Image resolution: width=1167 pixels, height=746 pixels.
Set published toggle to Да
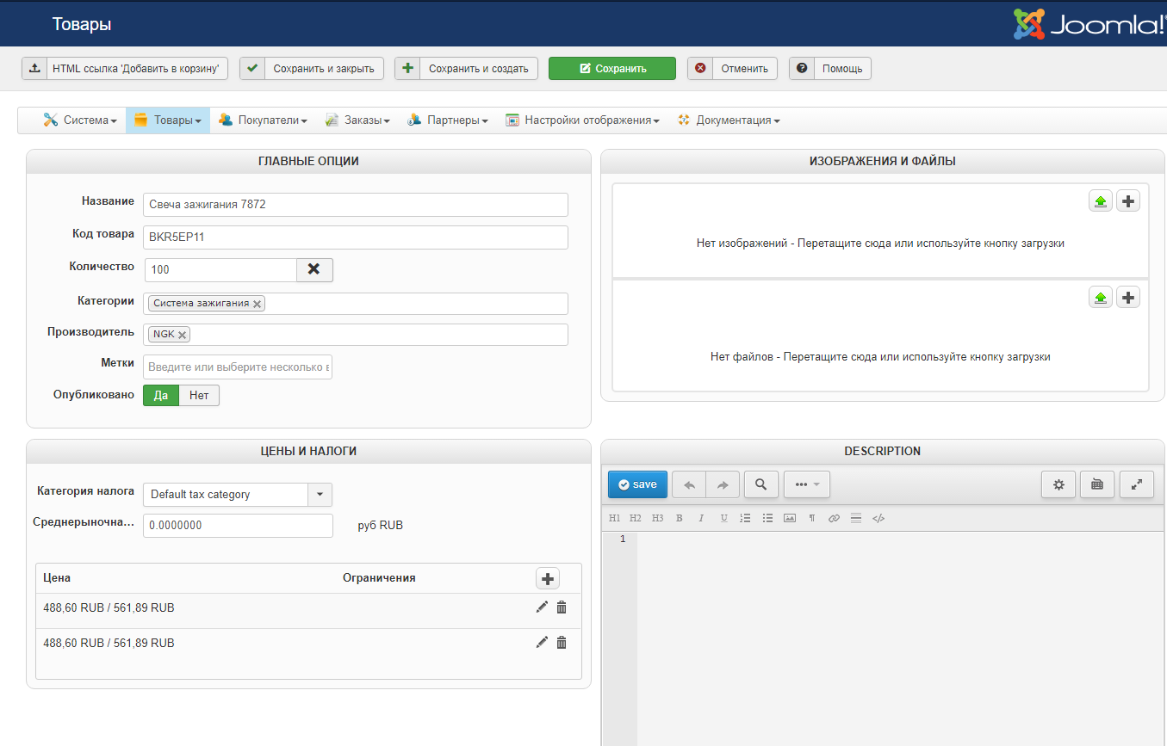coord(161,395)
